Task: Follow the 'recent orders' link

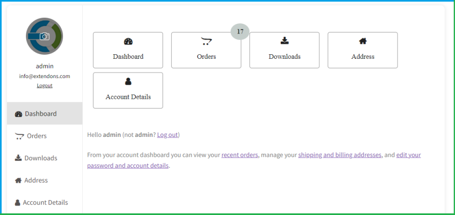Action: click(x=240, y=155)
